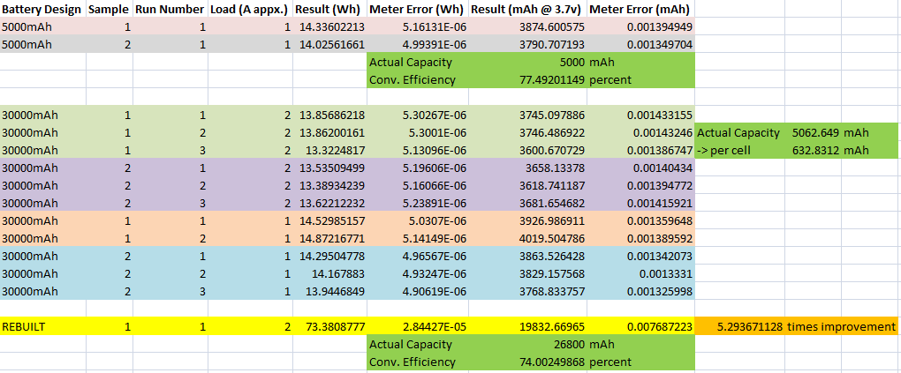
Task: Click the 5062.649 Actual Capacity cell
Action: point(813,132)
